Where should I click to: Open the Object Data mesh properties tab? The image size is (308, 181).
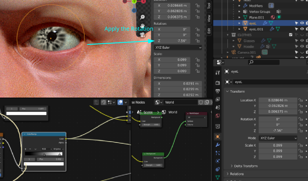click(218, 177)
